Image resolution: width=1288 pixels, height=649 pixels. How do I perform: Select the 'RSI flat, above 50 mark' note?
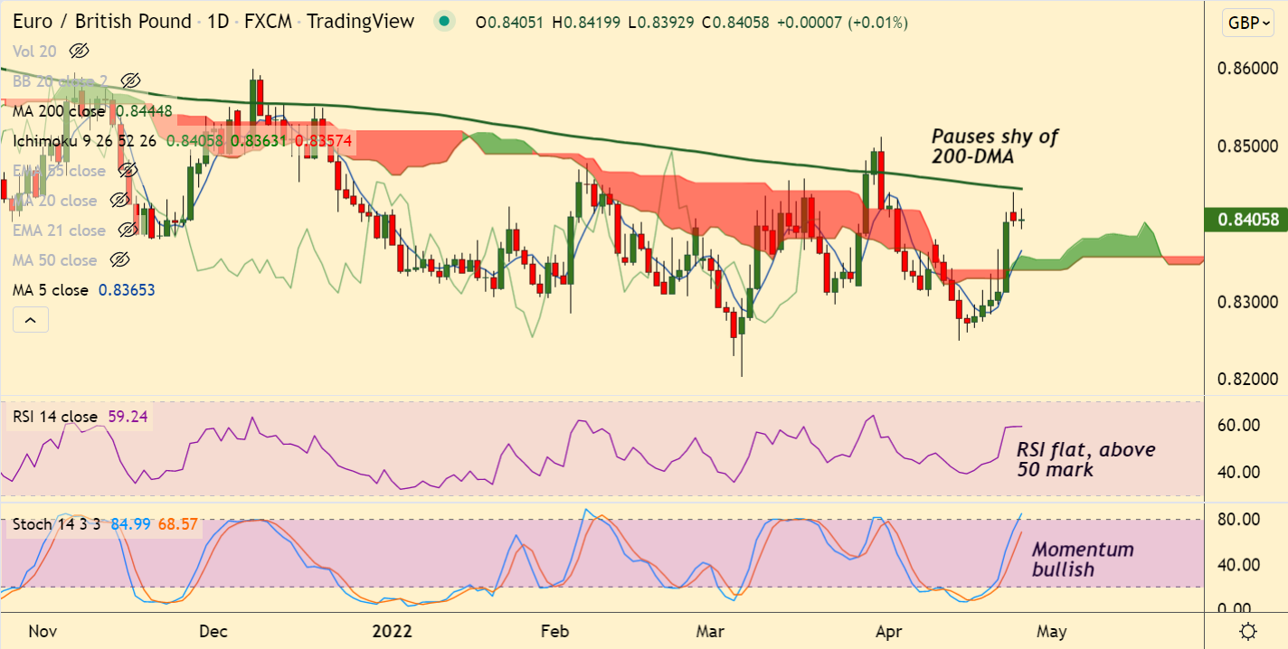click(x=1085, y=459)
